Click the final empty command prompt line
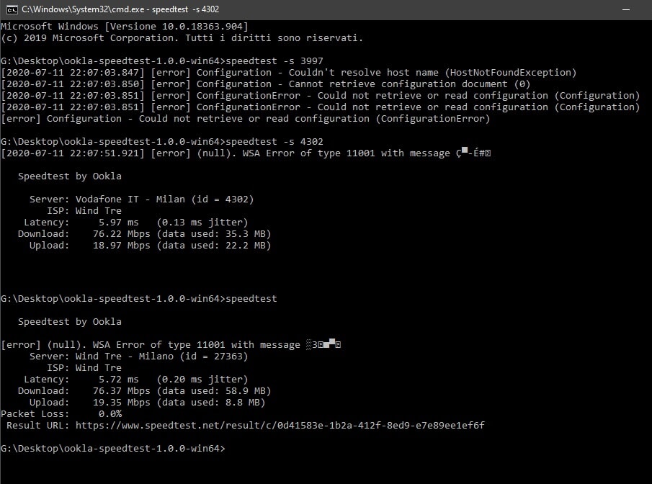The image size is (652, 484). click(x=113, y=448)
